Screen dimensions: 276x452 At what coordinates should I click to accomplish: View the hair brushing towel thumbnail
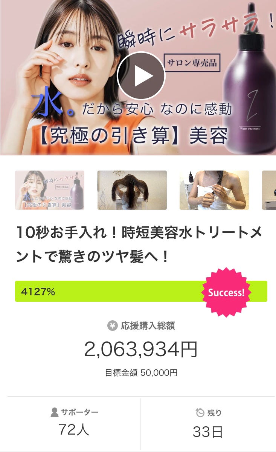pos(214,190)
